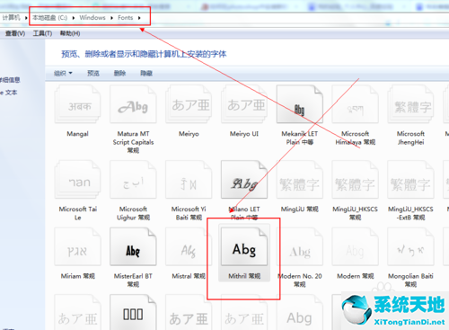Select the Mongolian Baiti font icon
Image resolution: width=449 pixels, height=330 pixels.
tap(410, 247)
